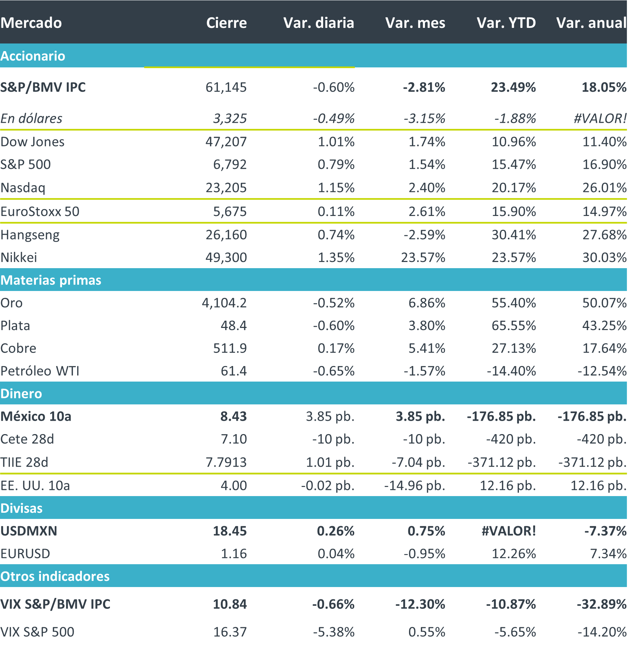The width and height of the screenshot is (628, 649).
Task: Click the Mercado column header
Action: pos(31,23)
